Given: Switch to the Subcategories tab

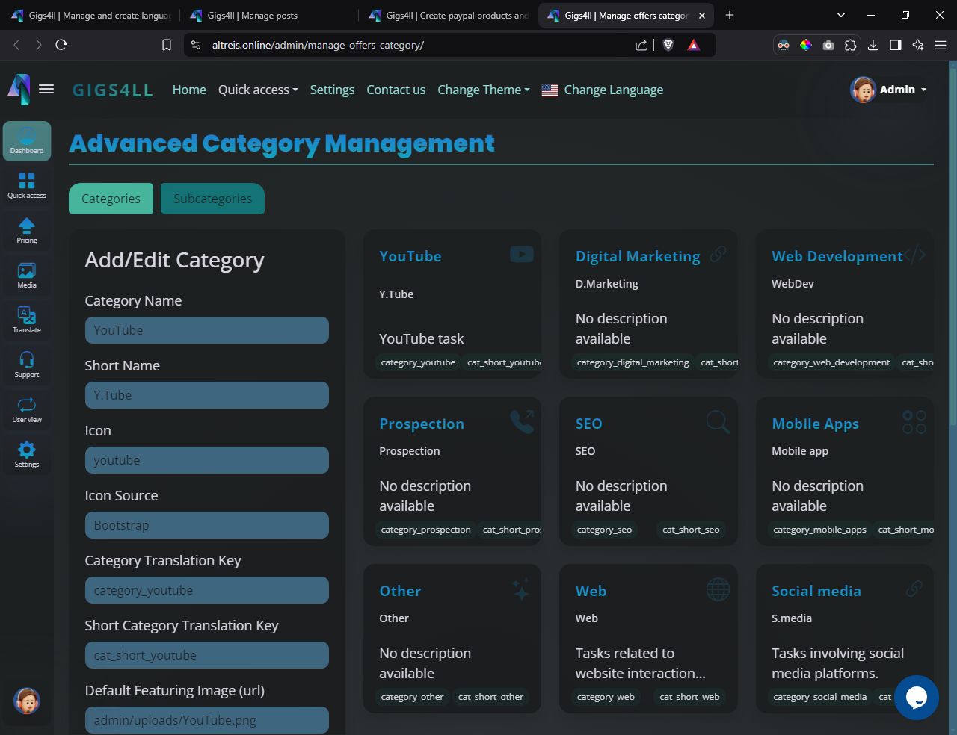Looking at the screenshot, I should point(212,199).
